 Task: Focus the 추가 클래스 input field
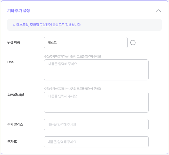point(96,125)
